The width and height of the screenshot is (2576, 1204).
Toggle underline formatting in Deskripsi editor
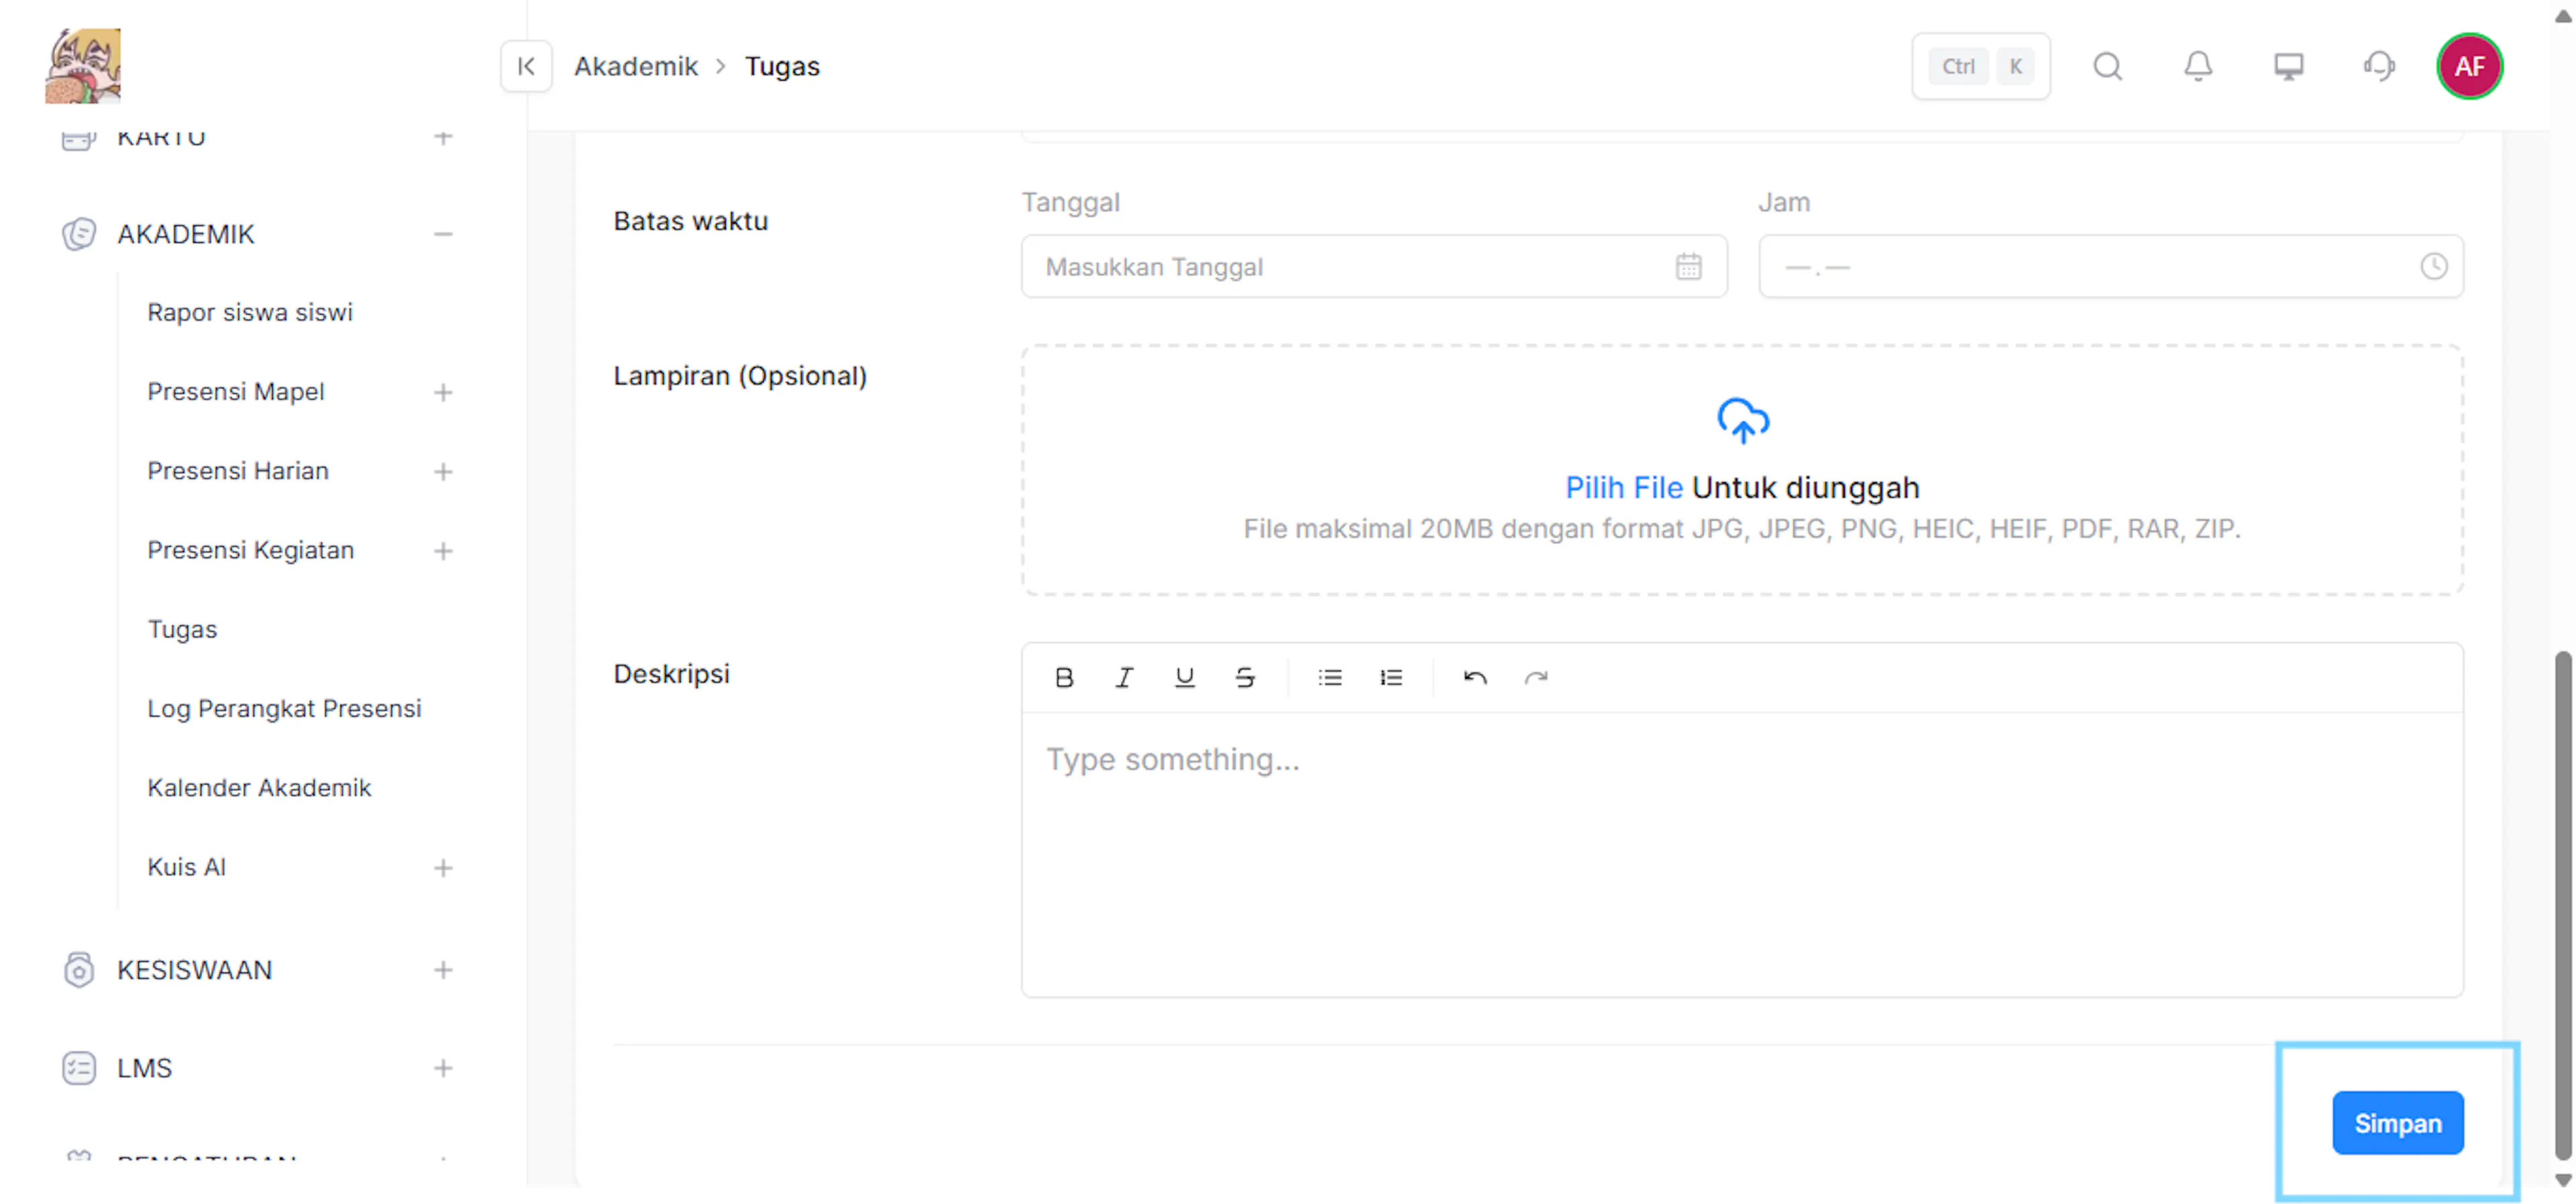point(1184,678)
